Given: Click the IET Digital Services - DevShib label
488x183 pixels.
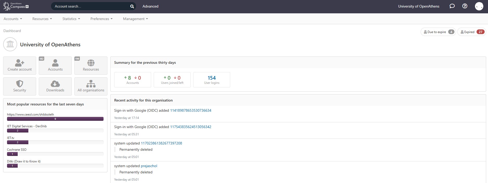Looking at the screenshot, I should pos(27,126).
